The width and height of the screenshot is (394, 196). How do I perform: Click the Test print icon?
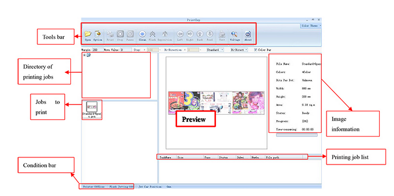point(222,34)
